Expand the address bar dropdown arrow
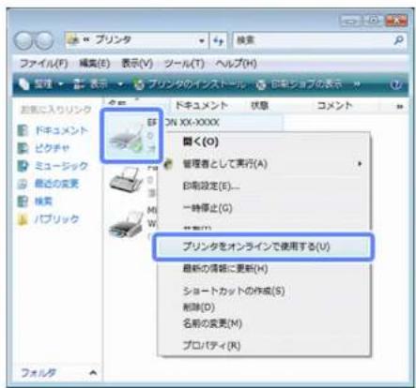 [202, 41]
